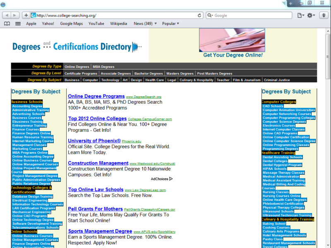Open Construction Management ad link
Screen dimensions: 331x248
point(98,163)
